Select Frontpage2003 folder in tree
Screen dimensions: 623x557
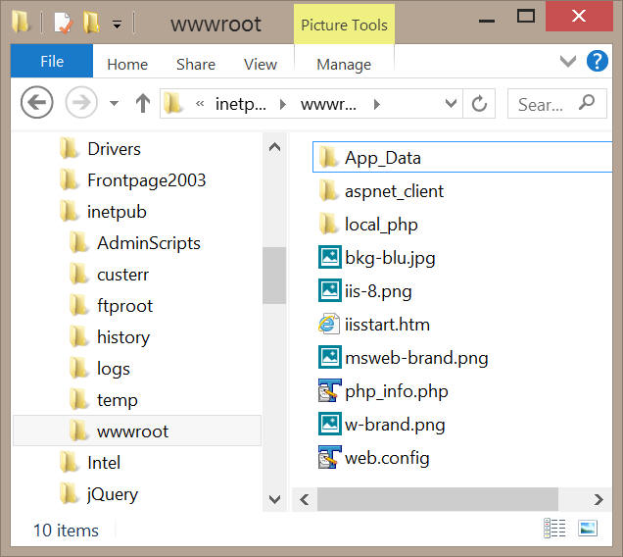(132, 180)
